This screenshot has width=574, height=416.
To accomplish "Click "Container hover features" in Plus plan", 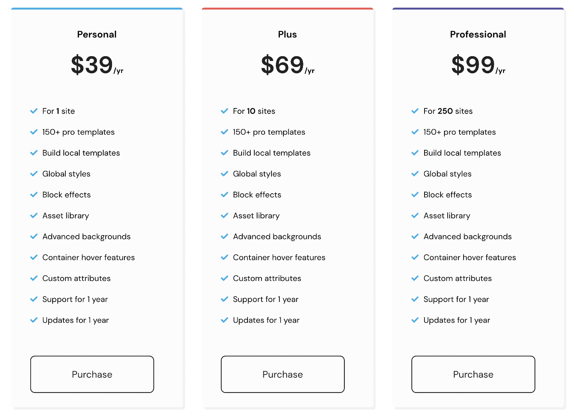I will pyautogui.click(x=279, y=257).
